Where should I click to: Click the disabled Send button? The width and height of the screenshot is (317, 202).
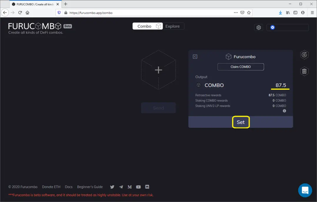158,108
